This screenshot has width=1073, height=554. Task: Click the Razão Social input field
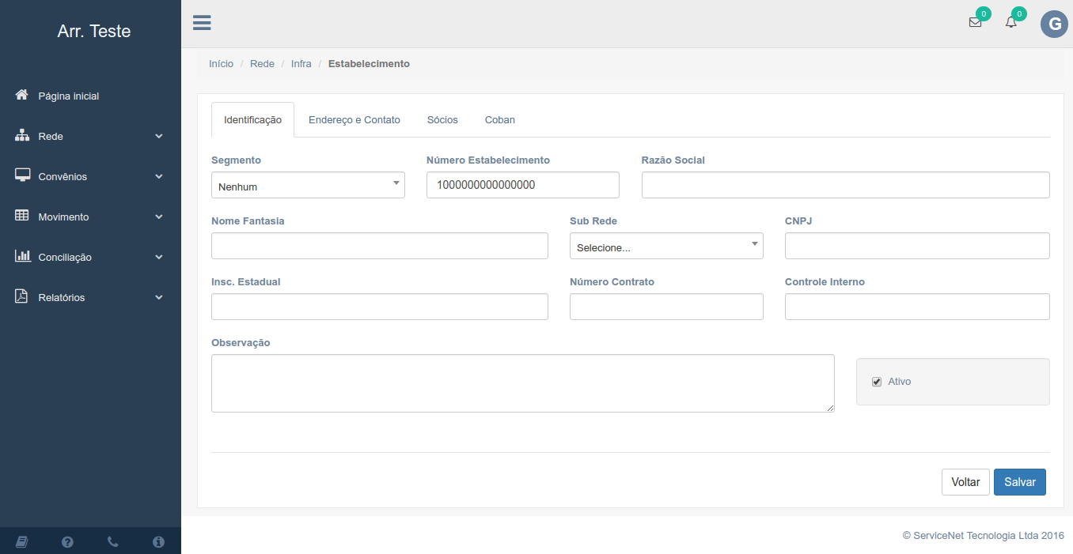tap(845, 185)
